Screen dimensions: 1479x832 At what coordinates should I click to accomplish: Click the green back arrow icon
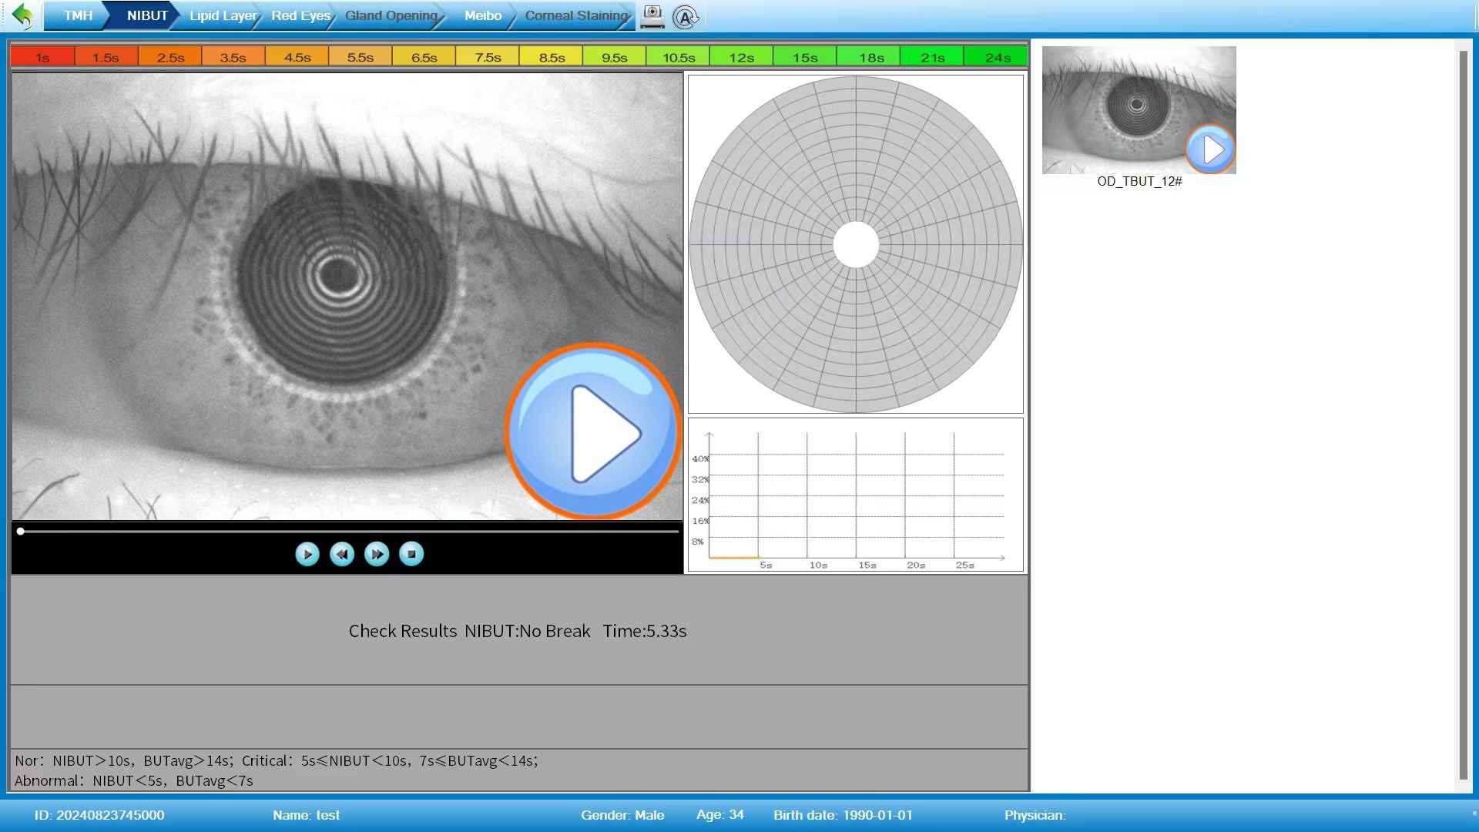23,15
